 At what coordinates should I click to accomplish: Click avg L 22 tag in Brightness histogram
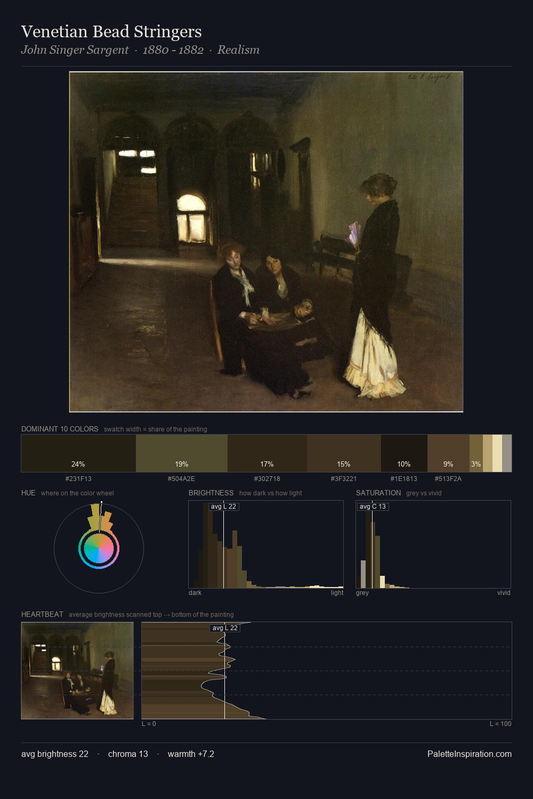click(x=224, y=507)
